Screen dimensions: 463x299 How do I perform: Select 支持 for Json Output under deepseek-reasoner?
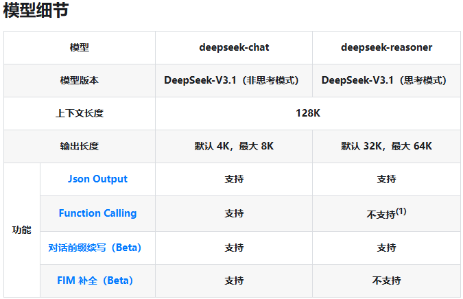(387, 179)
